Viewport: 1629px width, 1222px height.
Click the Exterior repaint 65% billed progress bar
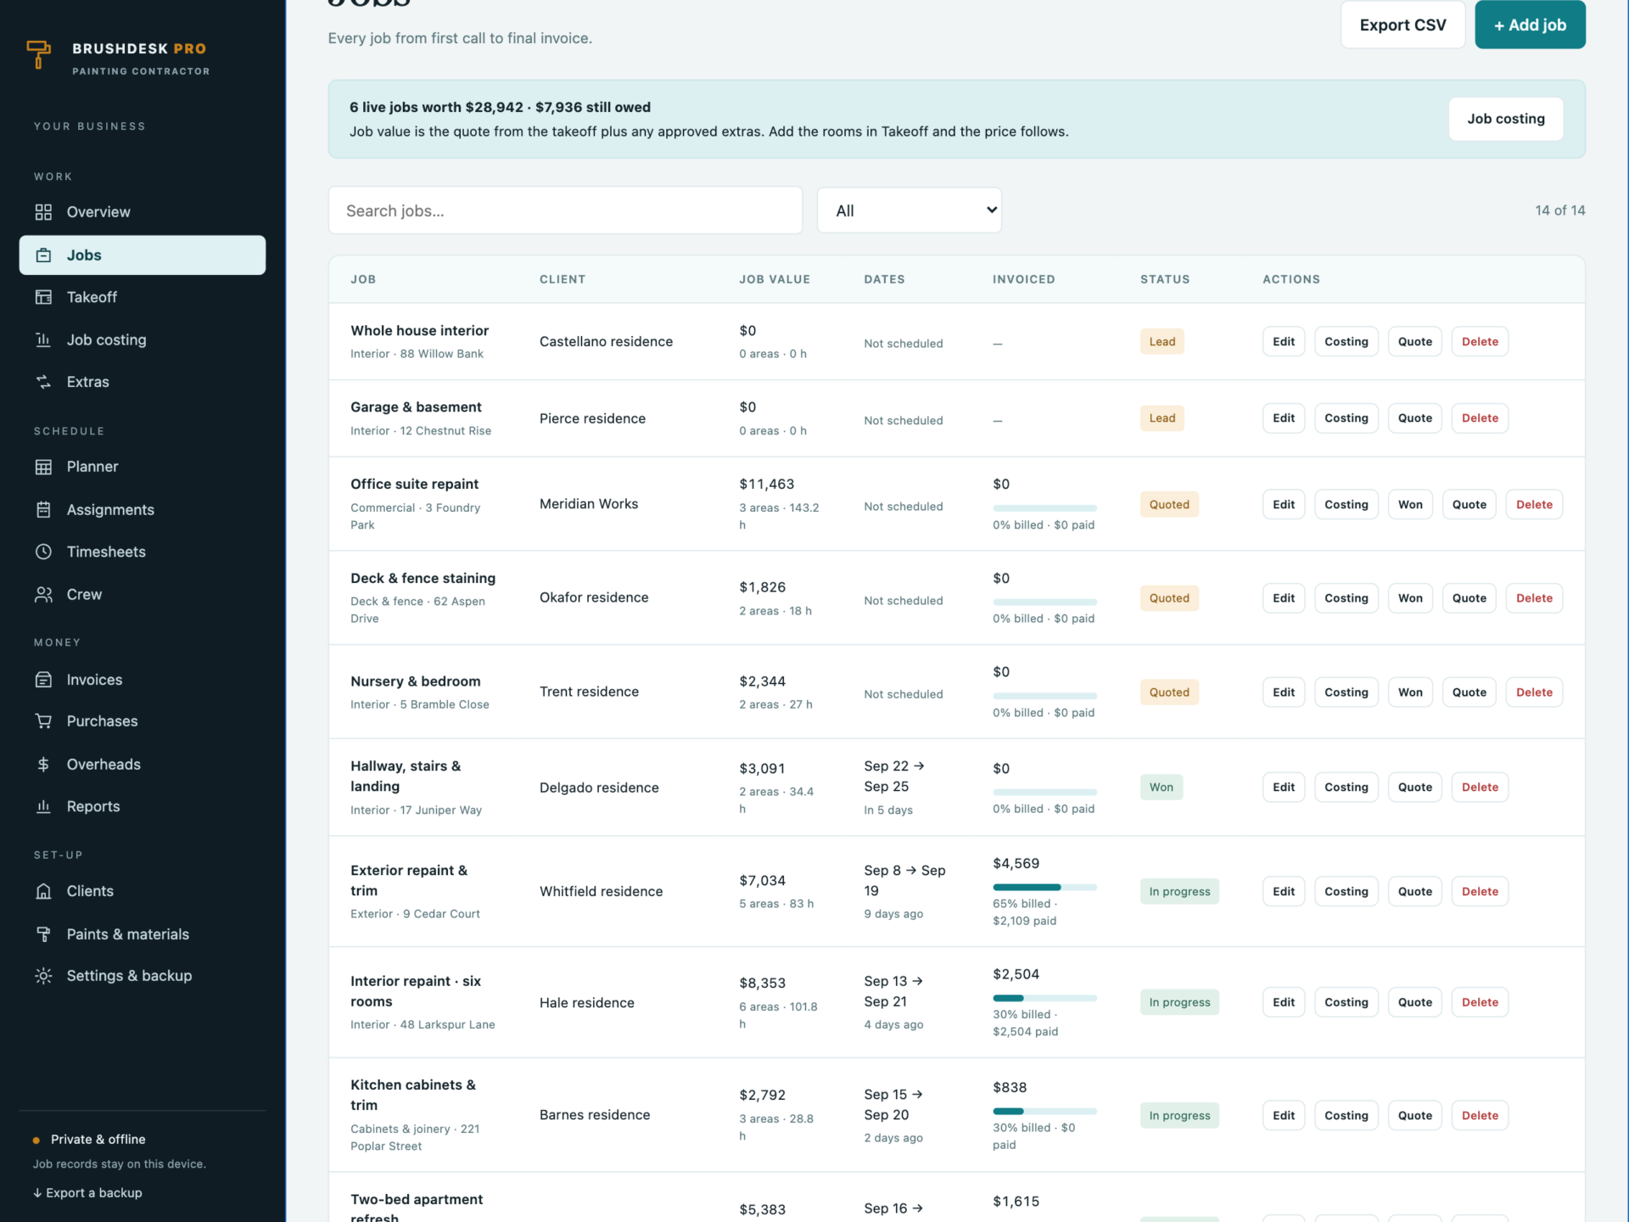tap(1044, 887)
